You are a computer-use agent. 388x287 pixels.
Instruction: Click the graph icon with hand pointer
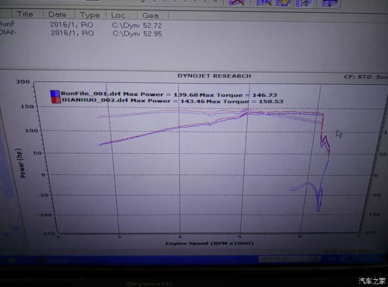[283, 3]
